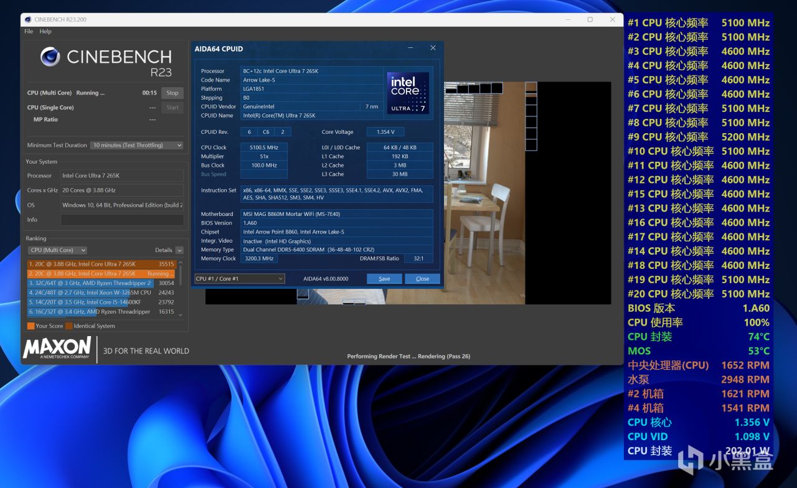Expand the ranking Details arrow

pyautogui.click(x=179, y=250)
